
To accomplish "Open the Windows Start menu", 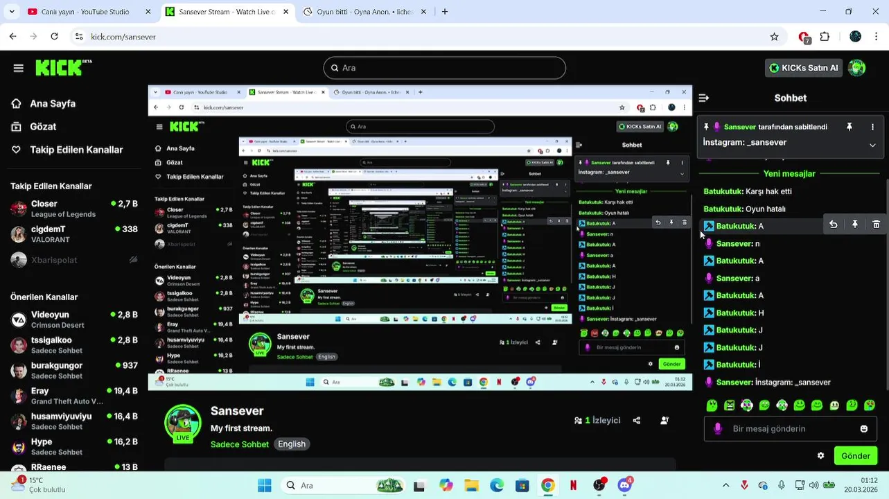I will click(264, 486).
